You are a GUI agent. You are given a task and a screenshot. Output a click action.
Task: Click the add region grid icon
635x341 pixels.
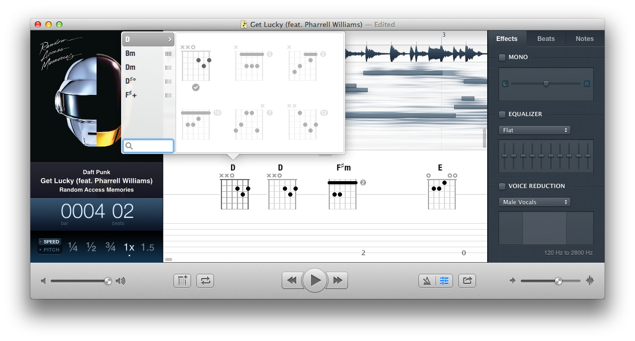click(182, 281)
